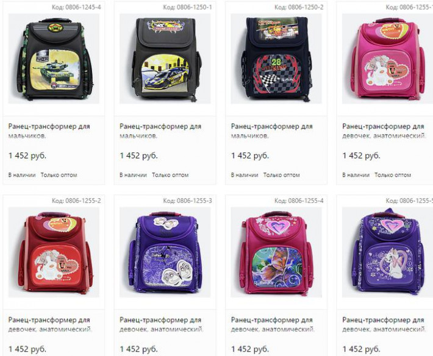The width and height of the screenshot is (433, 356).
Task: Click 1 452 руб. price of red bunny backpack
Action: [27, 349]
